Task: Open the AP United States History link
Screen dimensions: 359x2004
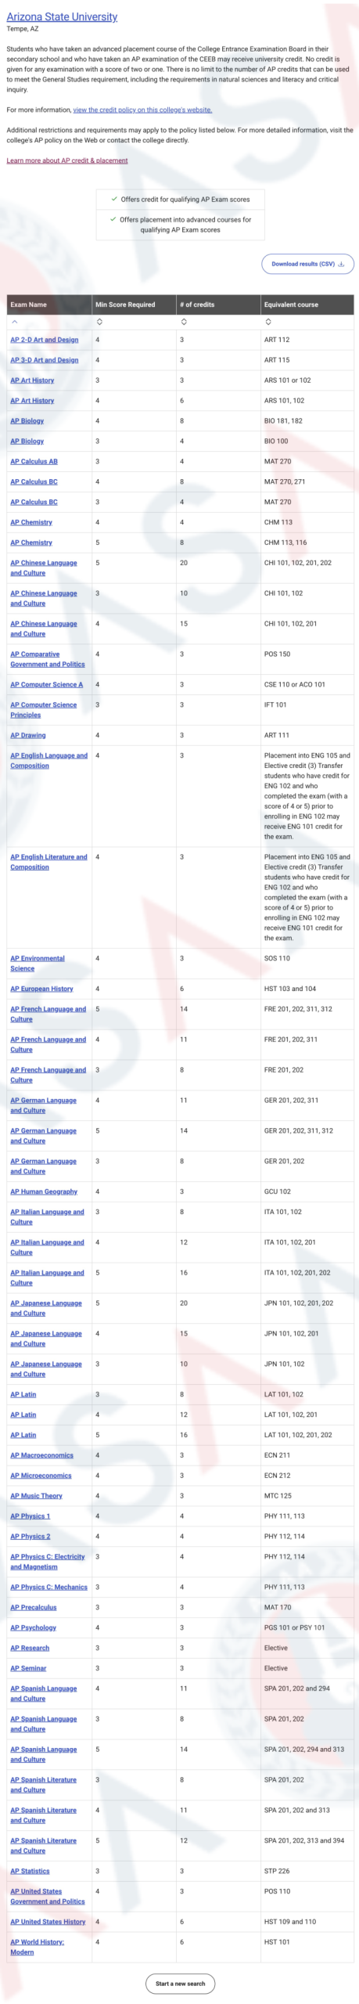Action: point(48,1922)
